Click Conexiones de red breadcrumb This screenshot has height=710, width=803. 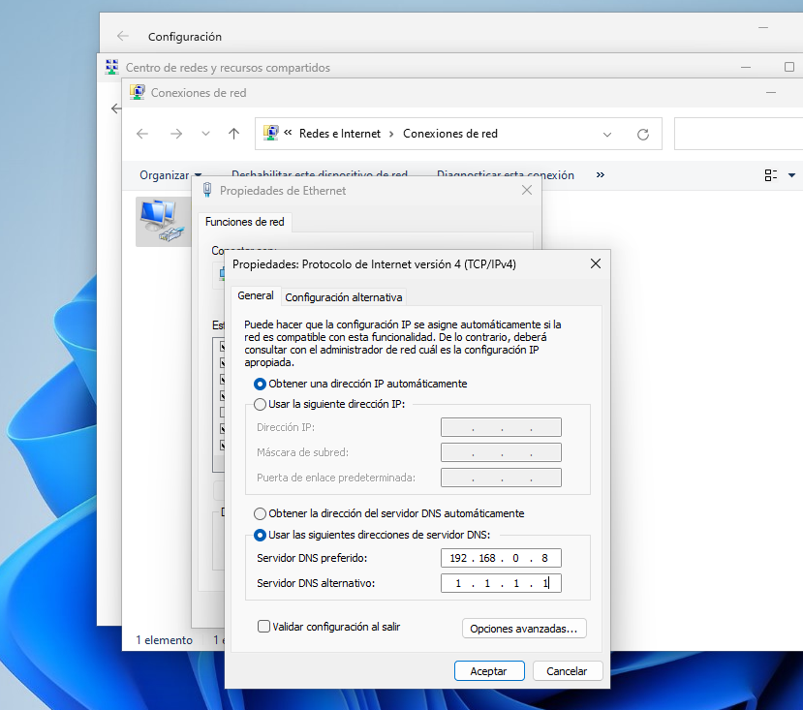(x=450, y=134)
